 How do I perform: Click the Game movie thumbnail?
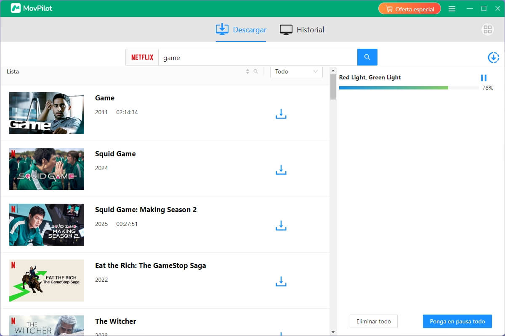tap(47, 113)
